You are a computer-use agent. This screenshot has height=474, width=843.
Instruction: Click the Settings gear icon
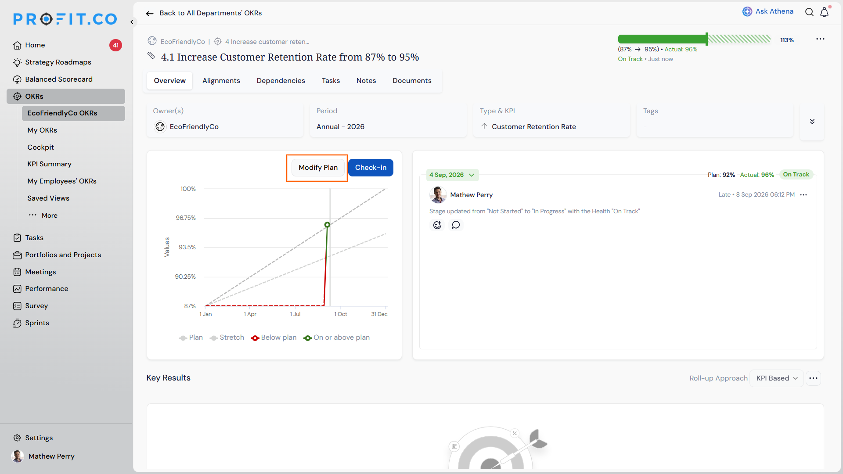[x=17, y=438]
